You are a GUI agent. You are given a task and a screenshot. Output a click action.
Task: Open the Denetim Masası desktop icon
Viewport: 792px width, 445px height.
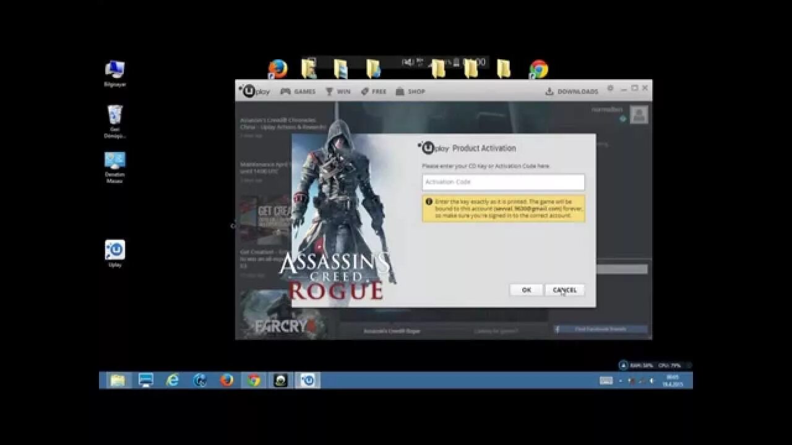pyautogui.click(x=114, y=167)
